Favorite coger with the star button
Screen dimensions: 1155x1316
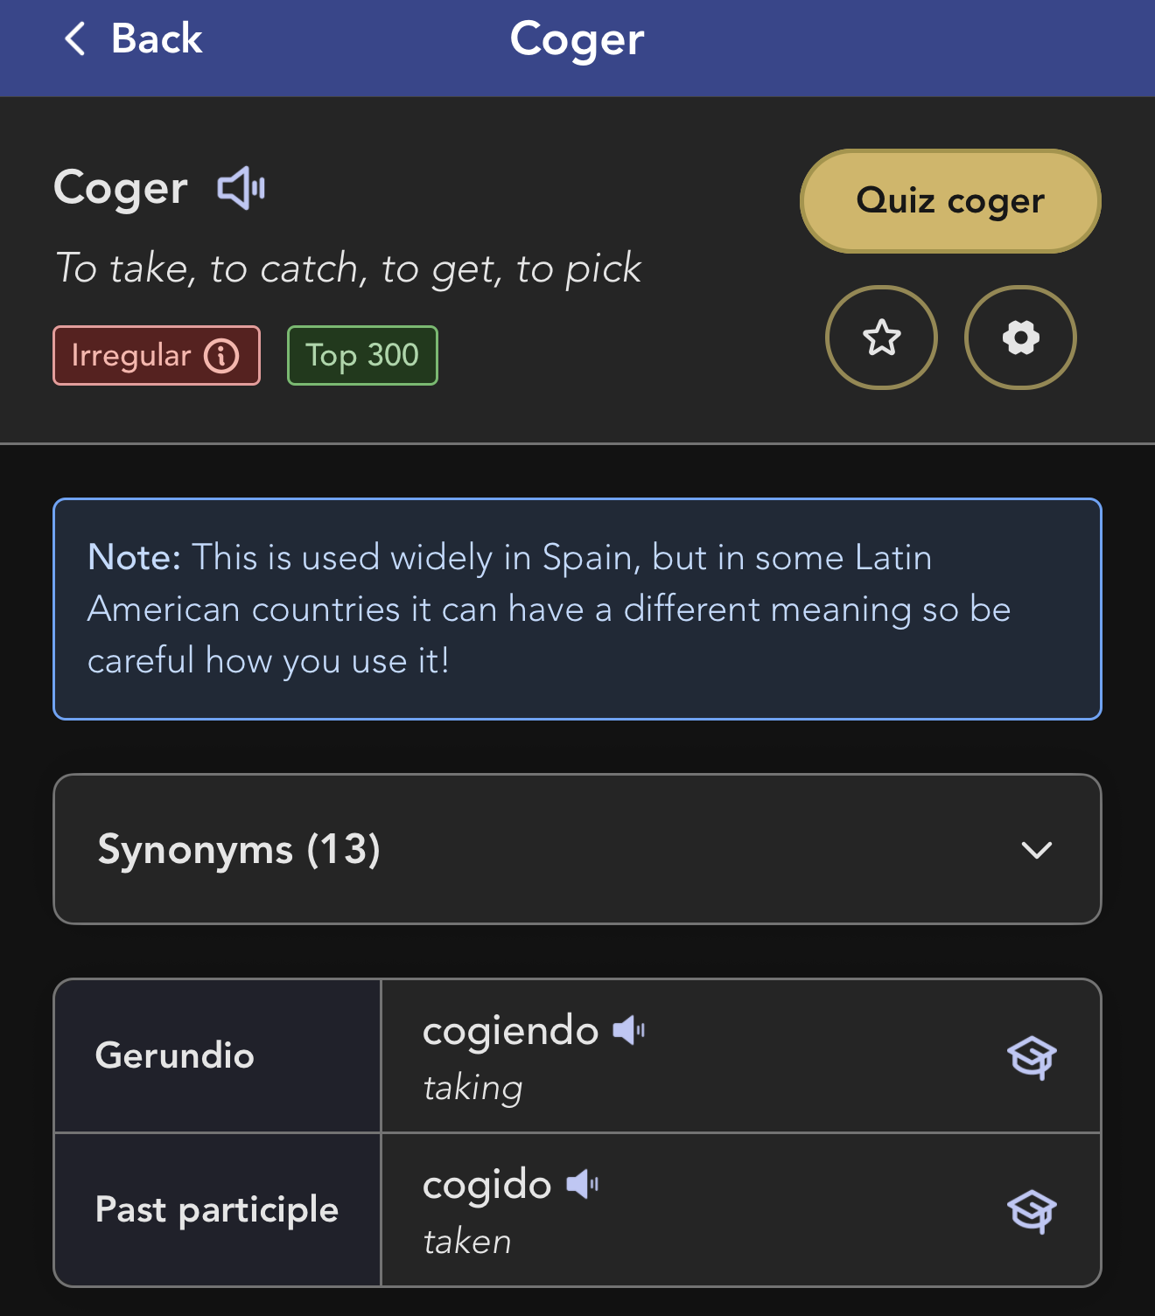(881, 338)
